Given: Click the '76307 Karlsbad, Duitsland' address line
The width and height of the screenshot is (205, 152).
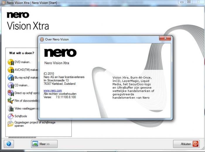Looking at the screenshot, I should pyautogui.click(x=59, y=84).
